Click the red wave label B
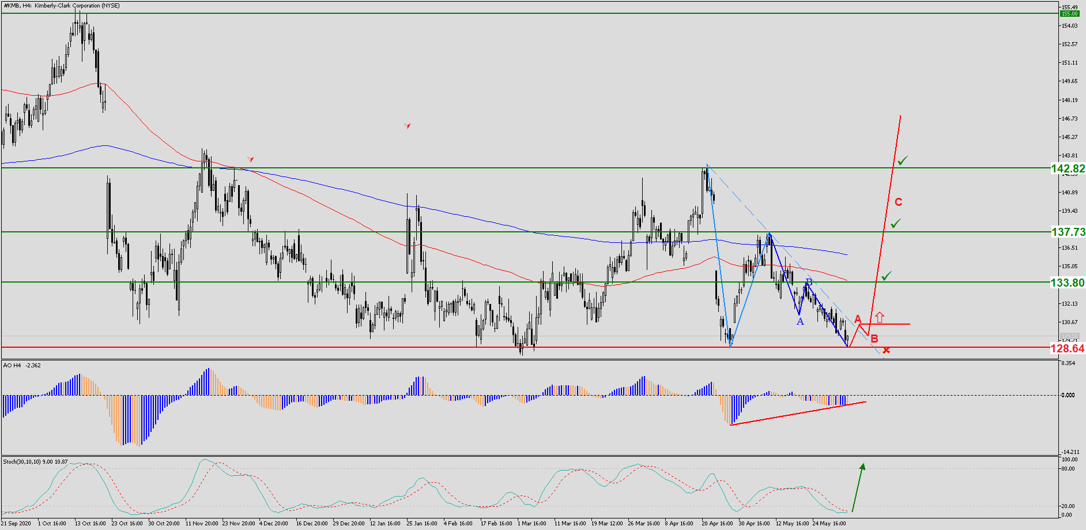The image size is (1086, 530). (x=874, y=339)
